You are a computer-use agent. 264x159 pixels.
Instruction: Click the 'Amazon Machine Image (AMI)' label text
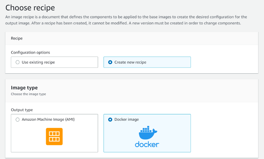pyautogui.click(x=48, y=120)
